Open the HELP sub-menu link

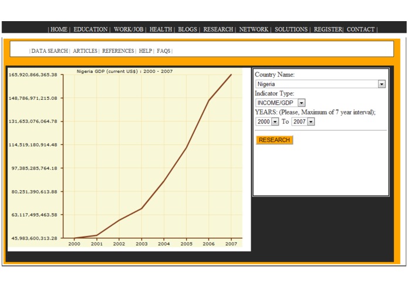[x=146, y=51]
